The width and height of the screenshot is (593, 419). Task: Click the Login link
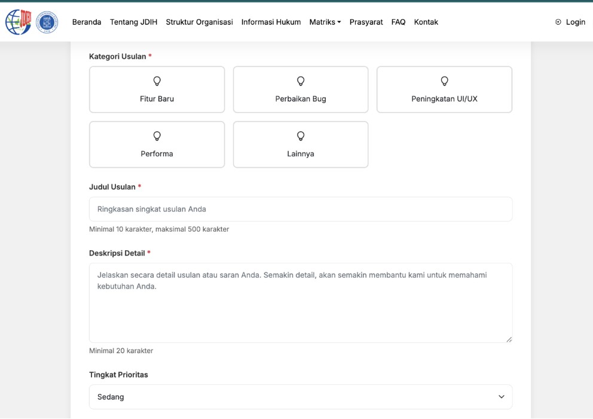click(x=575, y=22)
